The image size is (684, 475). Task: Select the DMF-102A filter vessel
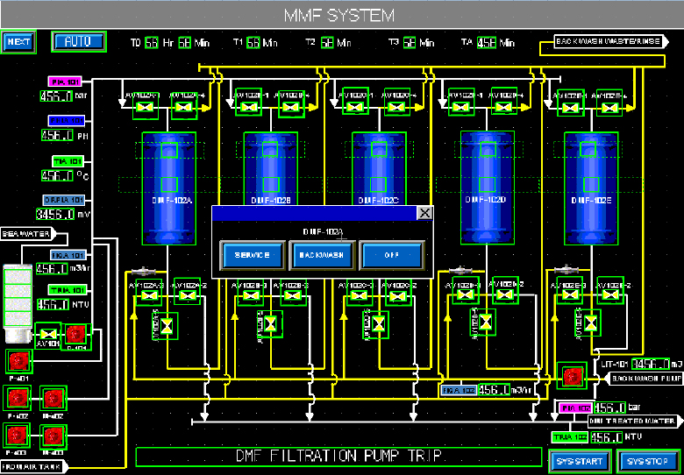tap(168, 188)
